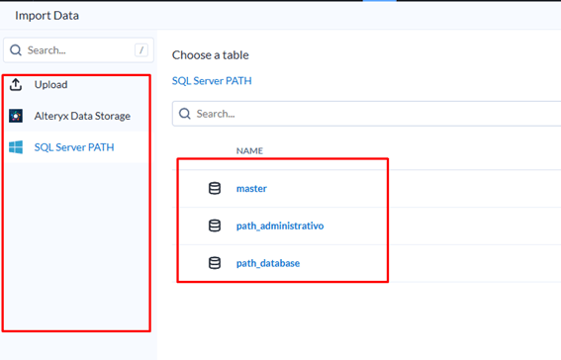Click the database icon next to path_administrativo

[215, 225]
